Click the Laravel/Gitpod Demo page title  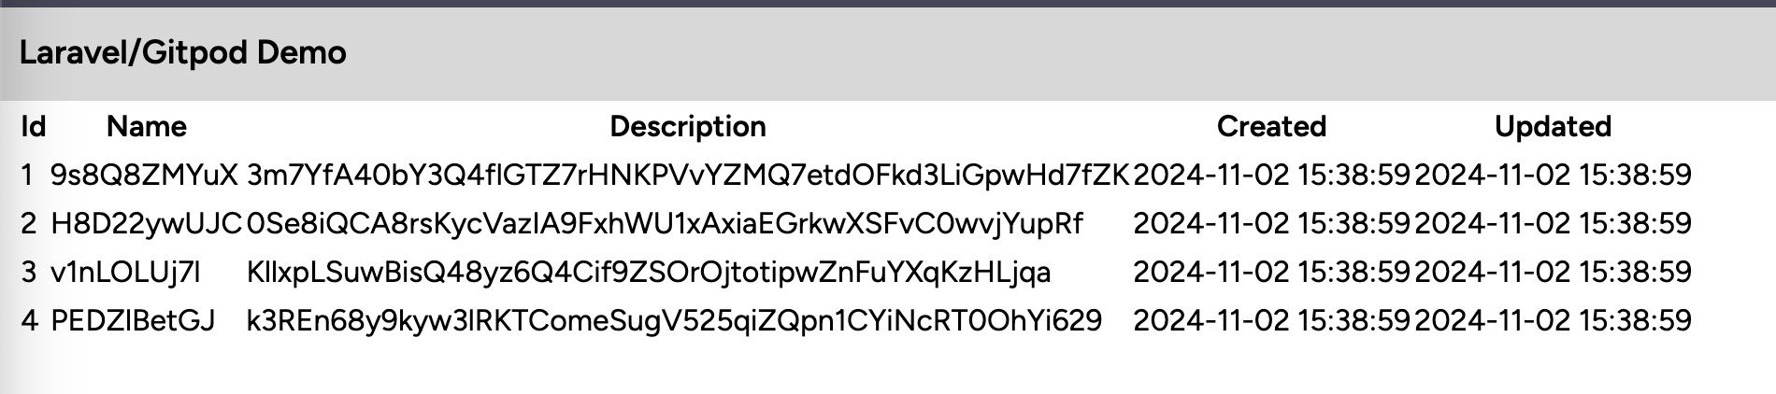(182, 52)
